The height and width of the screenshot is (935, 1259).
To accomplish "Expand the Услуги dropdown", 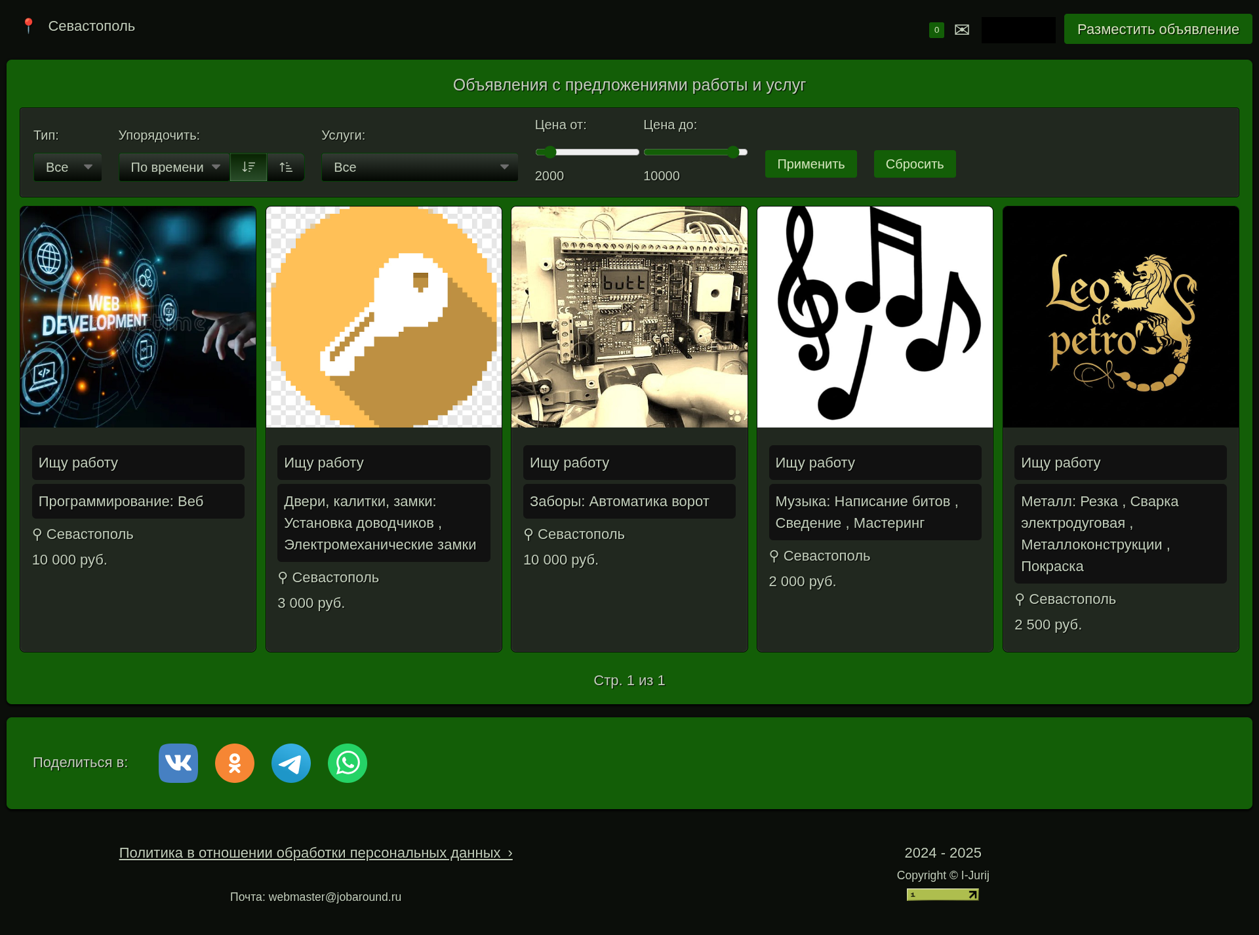I will [x=420, y=167].
